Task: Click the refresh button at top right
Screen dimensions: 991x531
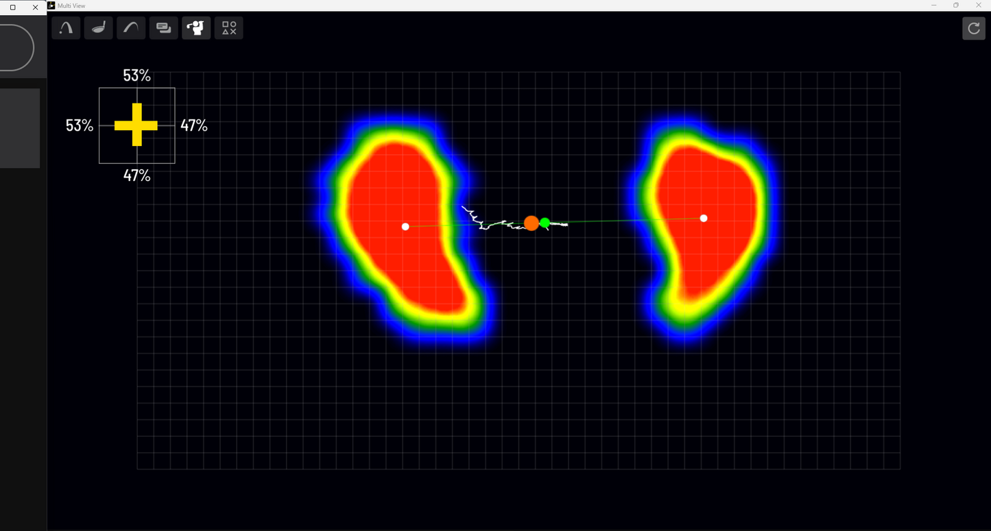Action: tap(973, 28)
